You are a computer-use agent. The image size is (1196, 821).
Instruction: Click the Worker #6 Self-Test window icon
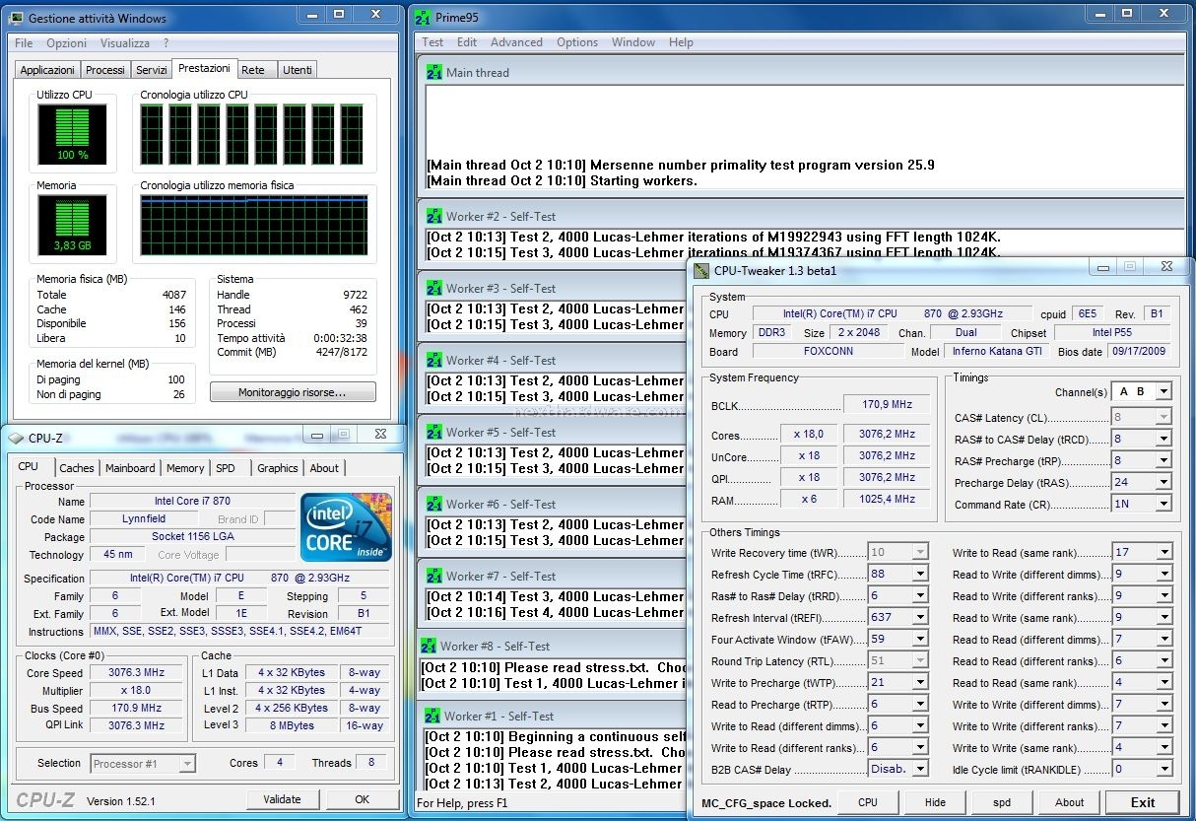click(434, 504)
